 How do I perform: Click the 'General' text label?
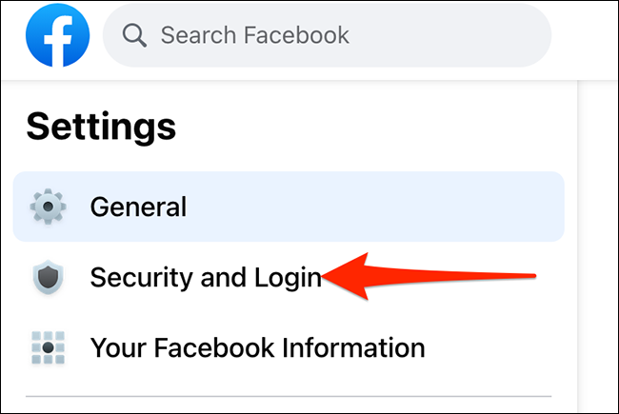(x=138, y=207)
